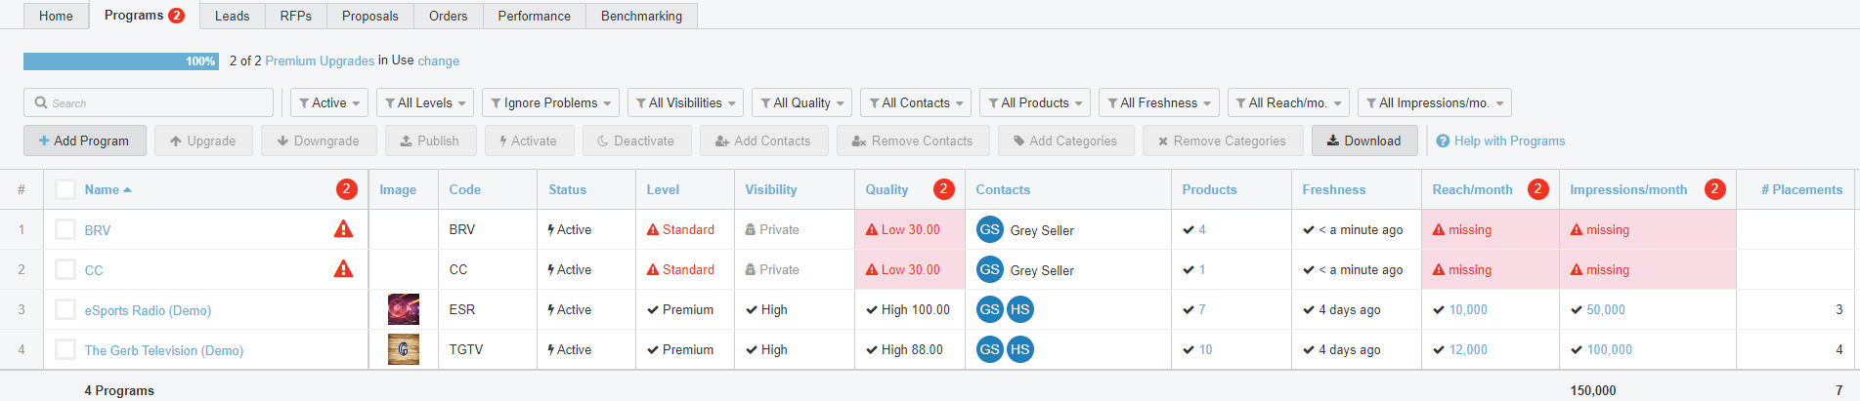
Task: Click the HS contact avatar for eSports Radio
Action: pos(1019,309)
